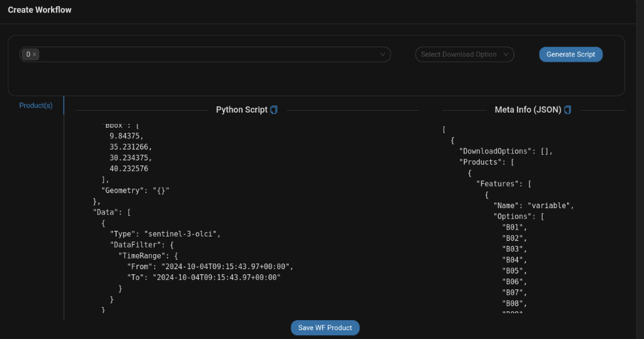
Task: Click the Python Script heading
Action: (x=241, y=110)
